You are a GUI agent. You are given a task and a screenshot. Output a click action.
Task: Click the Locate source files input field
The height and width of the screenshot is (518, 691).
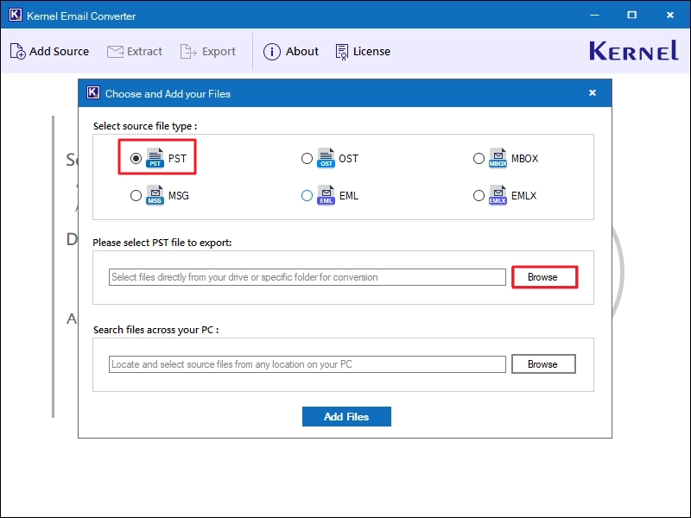(307, 364)
